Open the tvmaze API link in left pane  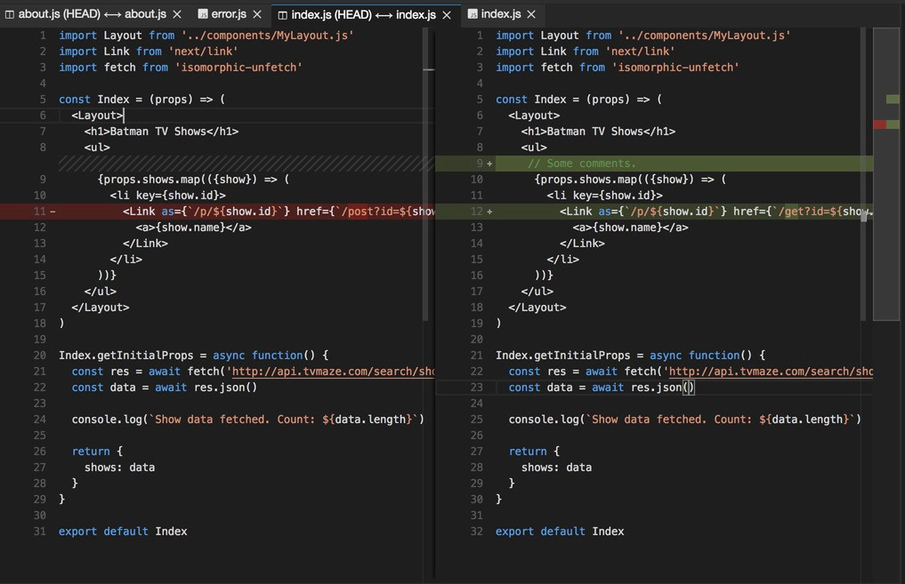(333, 372)
